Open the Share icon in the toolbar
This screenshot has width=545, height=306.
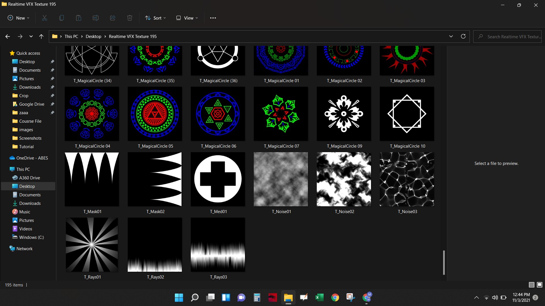112,18
